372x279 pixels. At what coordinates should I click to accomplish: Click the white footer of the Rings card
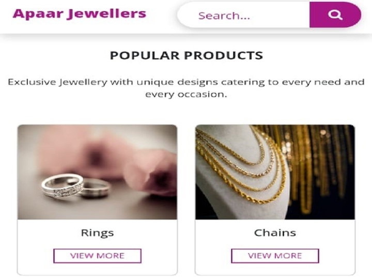(97, 247)
